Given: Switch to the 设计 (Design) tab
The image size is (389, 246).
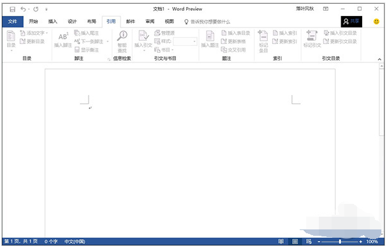Looking at the screenshot, I should (x=72, y=22).
